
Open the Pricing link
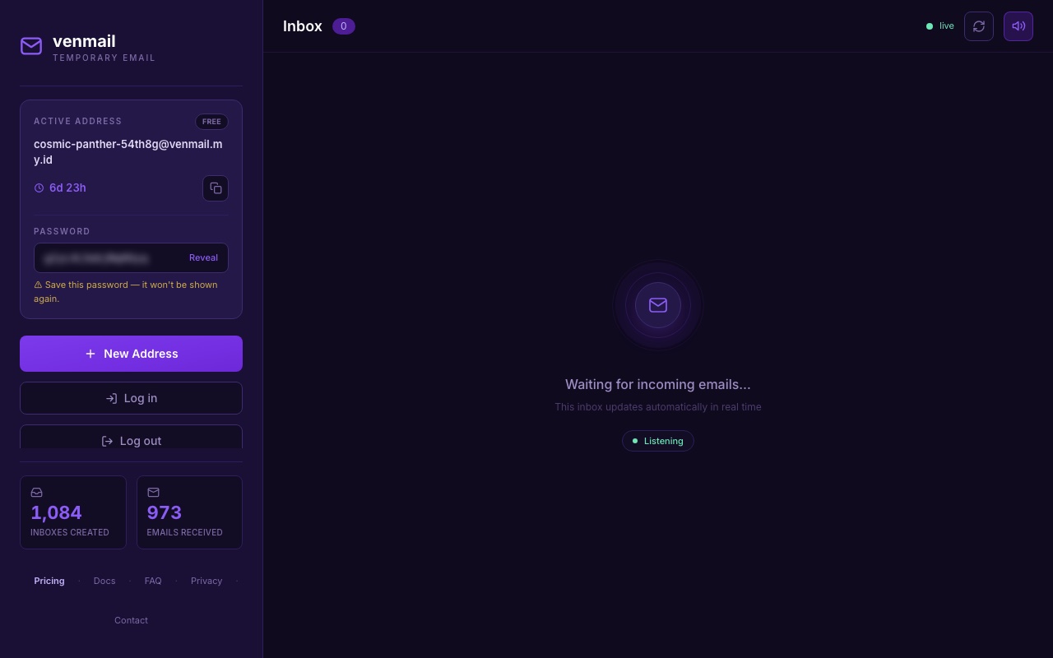click(49, 581)
